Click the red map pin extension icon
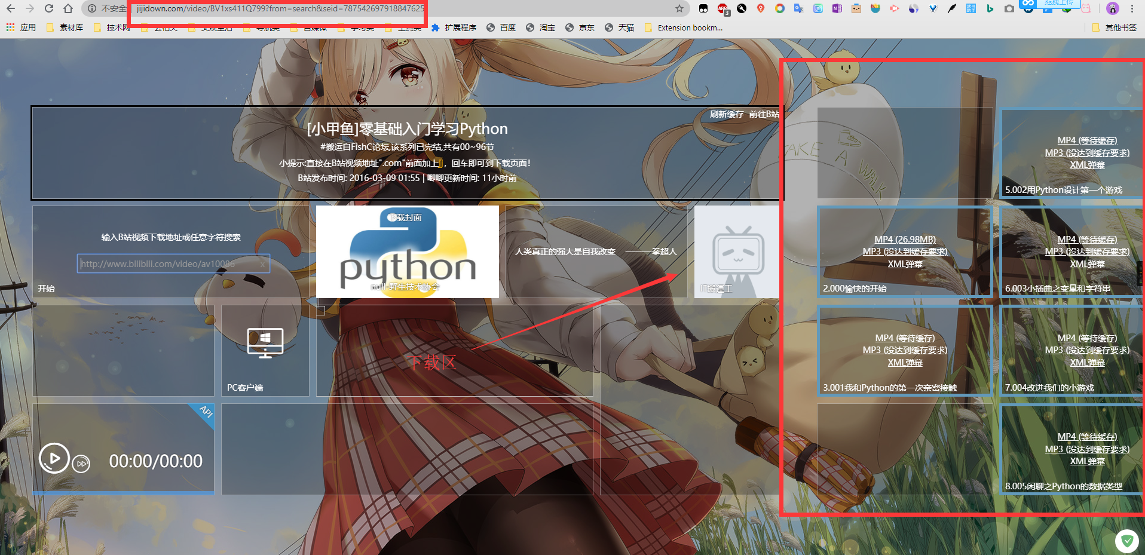This screenshot has width=1145, height=555. click(761, 9)
